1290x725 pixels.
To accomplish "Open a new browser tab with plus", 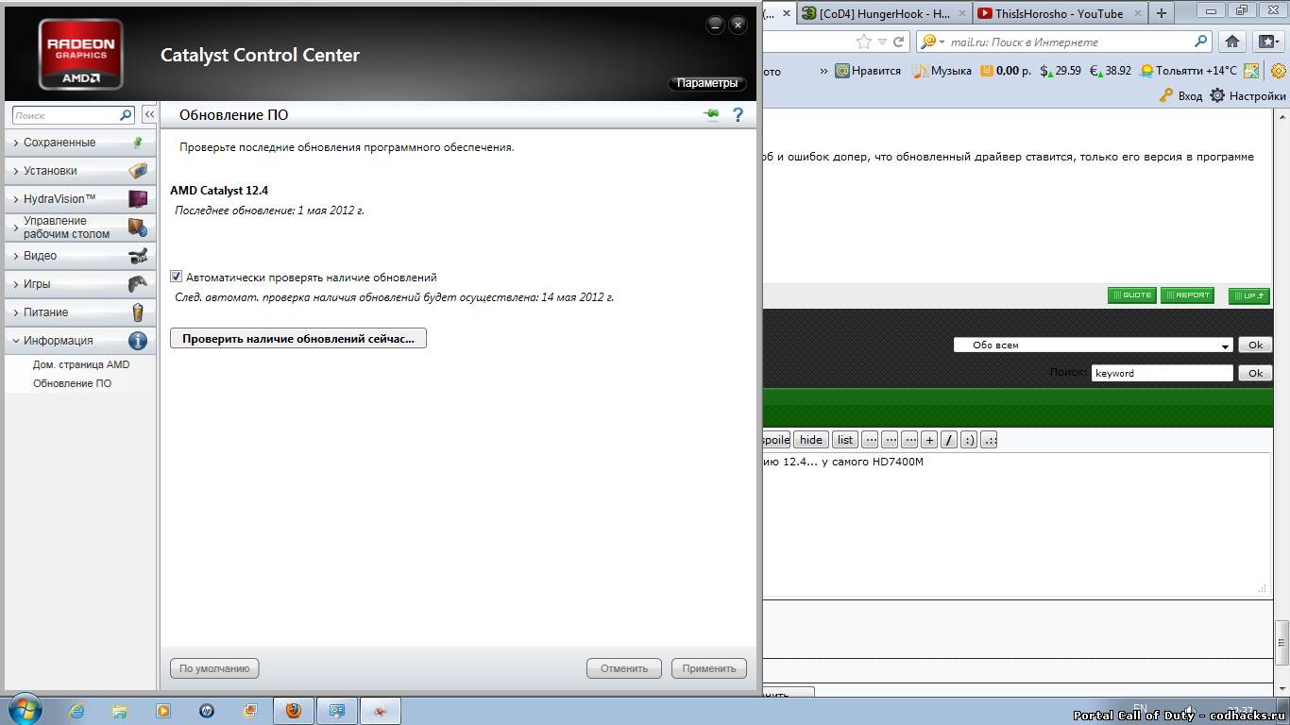I will click(1161, 13).
